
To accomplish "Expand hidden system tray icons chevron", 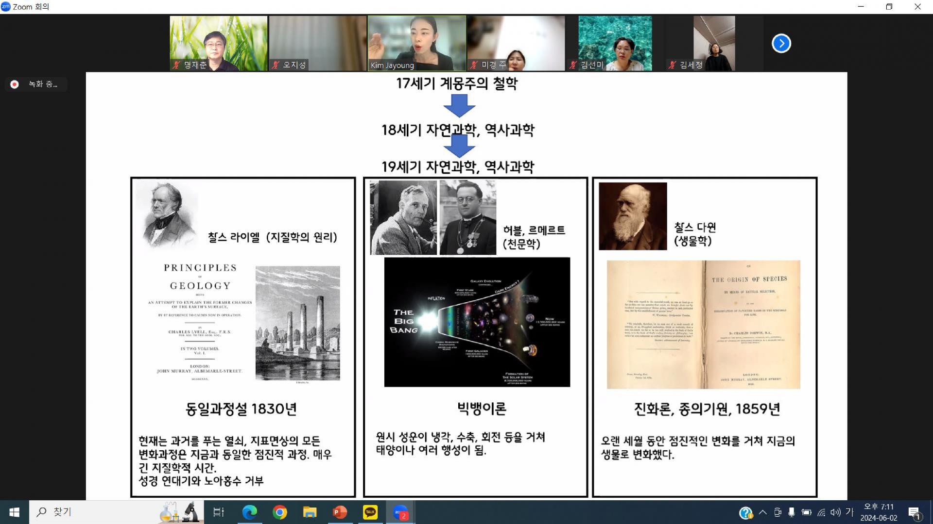I will (x=762, y=512).
